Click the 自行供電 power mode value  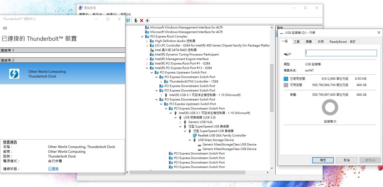pos(55,161)
